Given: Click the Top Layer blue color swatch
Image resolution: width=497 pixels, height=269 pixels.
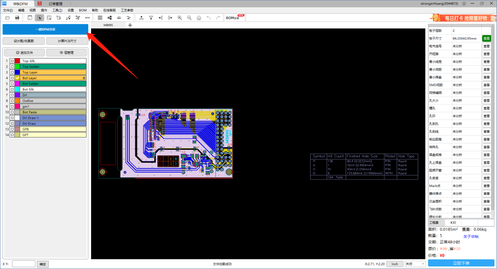Looking at the screenshot, I should (x=17, y=72).
